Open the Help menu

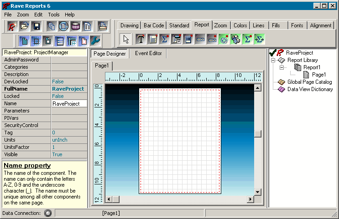pos(70,15)
